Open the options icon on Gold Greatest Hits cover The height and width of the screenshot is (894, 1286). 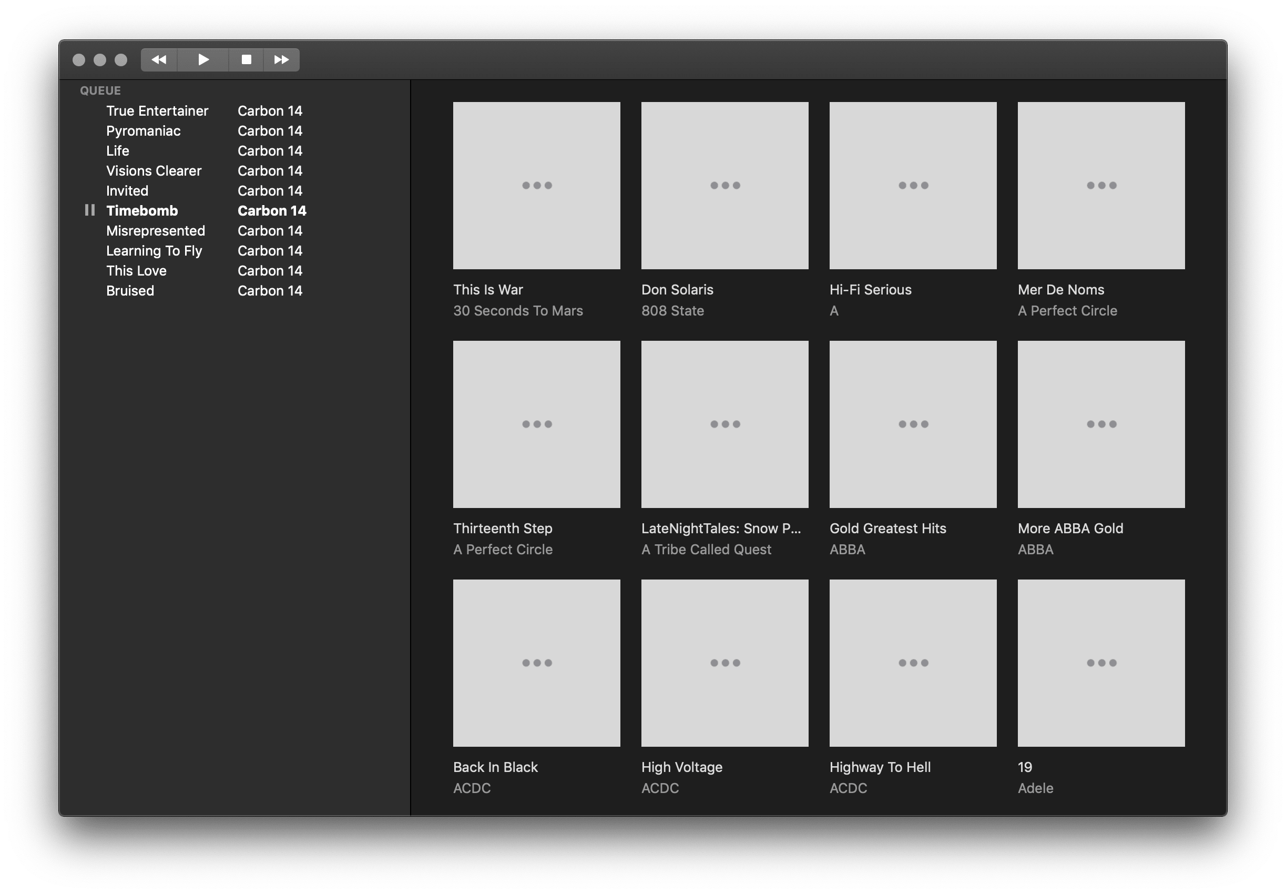pyautogui.click(x=912, y=424)
